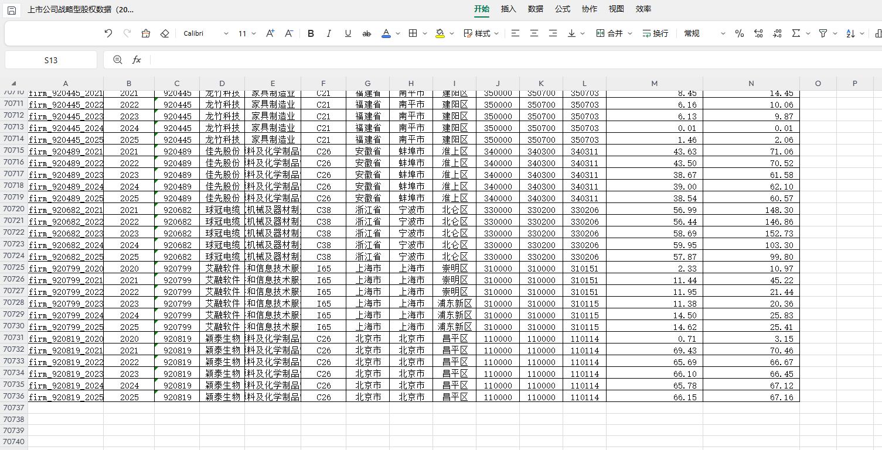The image size is (882, 450).
Task: Click the yellow fill color bucket
Action: (x=440, y=33)
